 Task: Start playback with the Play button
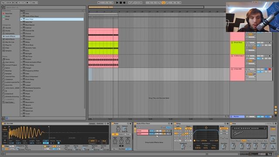pos(117,3)
